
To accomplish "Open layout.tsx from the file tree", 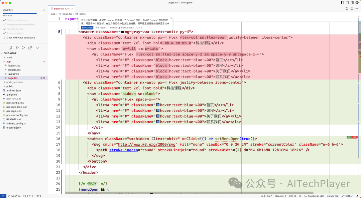I will (x=13, y=74).
